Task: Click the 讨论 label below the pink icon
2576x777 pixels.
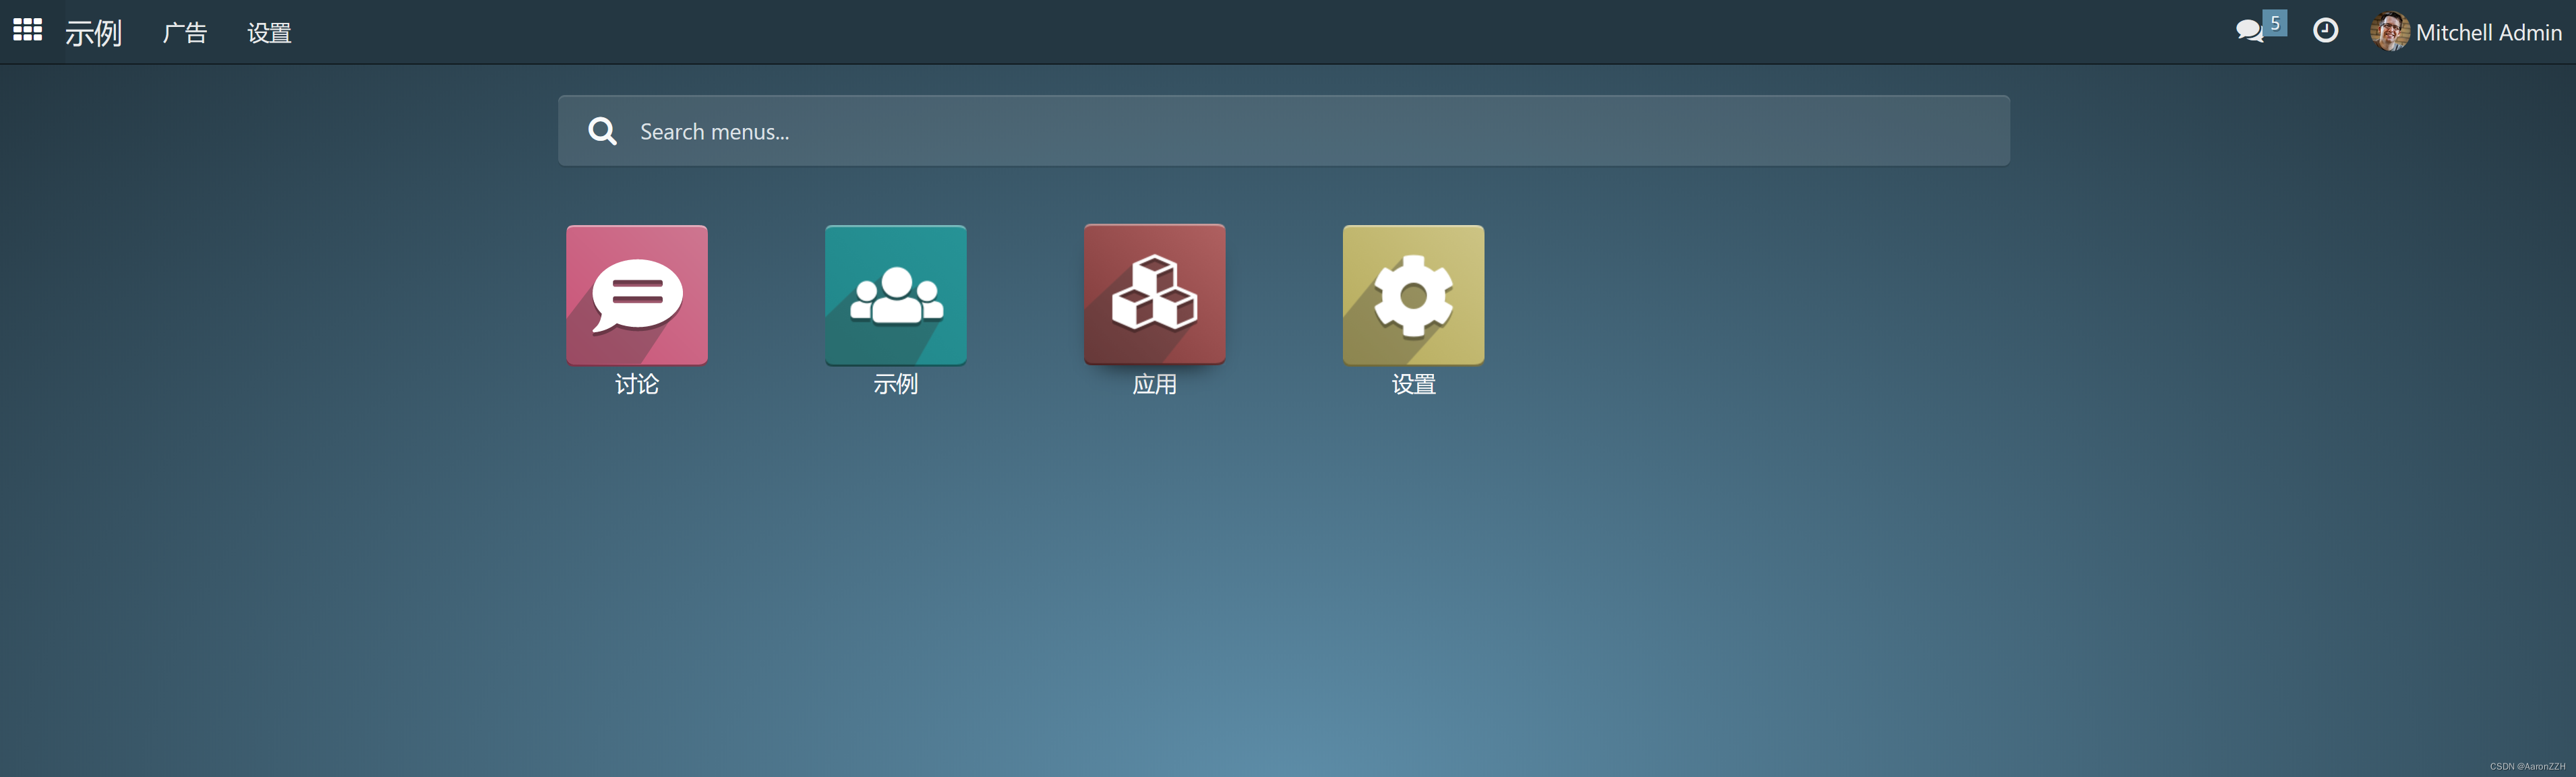Action: (x=636, y=384)
